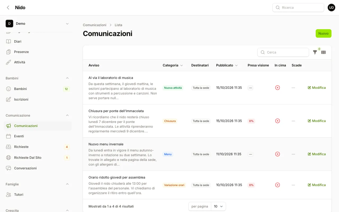Viewport: 339px width, 212px height.
Task: Open Conversazioni in the sidebar
Action: pos(38,168)
